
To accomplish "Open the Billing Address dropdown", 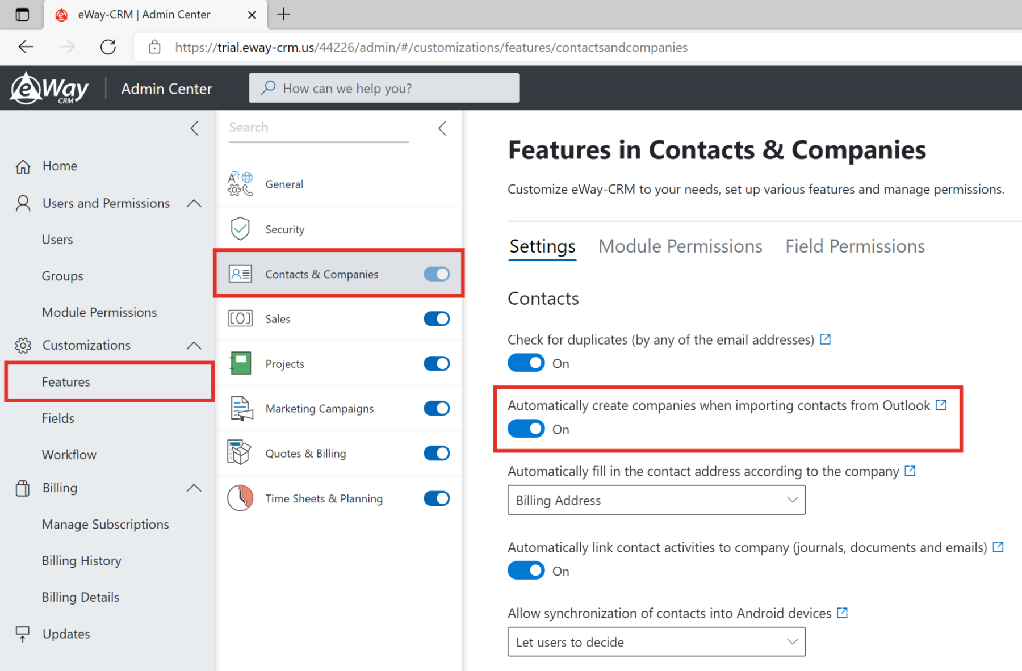I will pyautogui.click(x=656, y=500).
